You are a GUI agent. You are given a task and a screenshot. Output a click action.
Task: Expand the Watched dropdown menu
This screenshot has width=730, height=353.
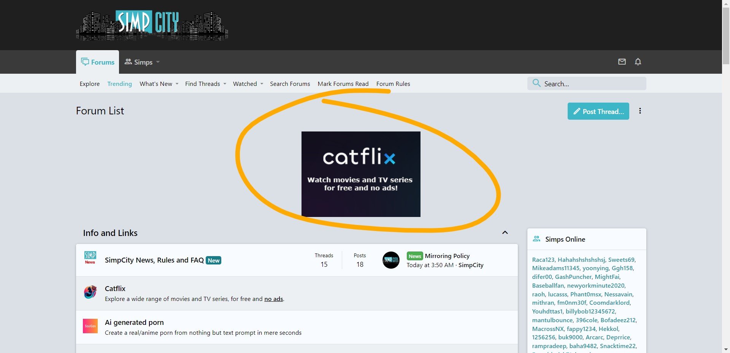[x=262, y=84]
